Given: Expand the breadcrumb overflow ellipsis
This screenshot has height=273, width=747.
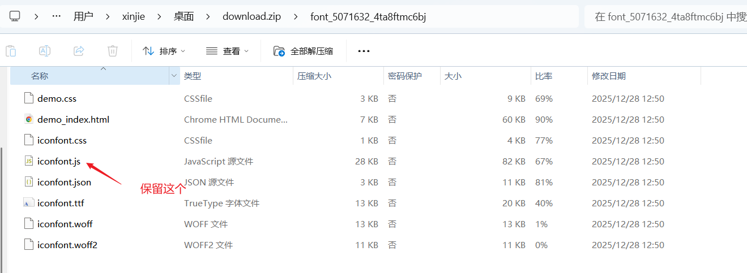Looking at the screenshot, I should pos(56,16).
